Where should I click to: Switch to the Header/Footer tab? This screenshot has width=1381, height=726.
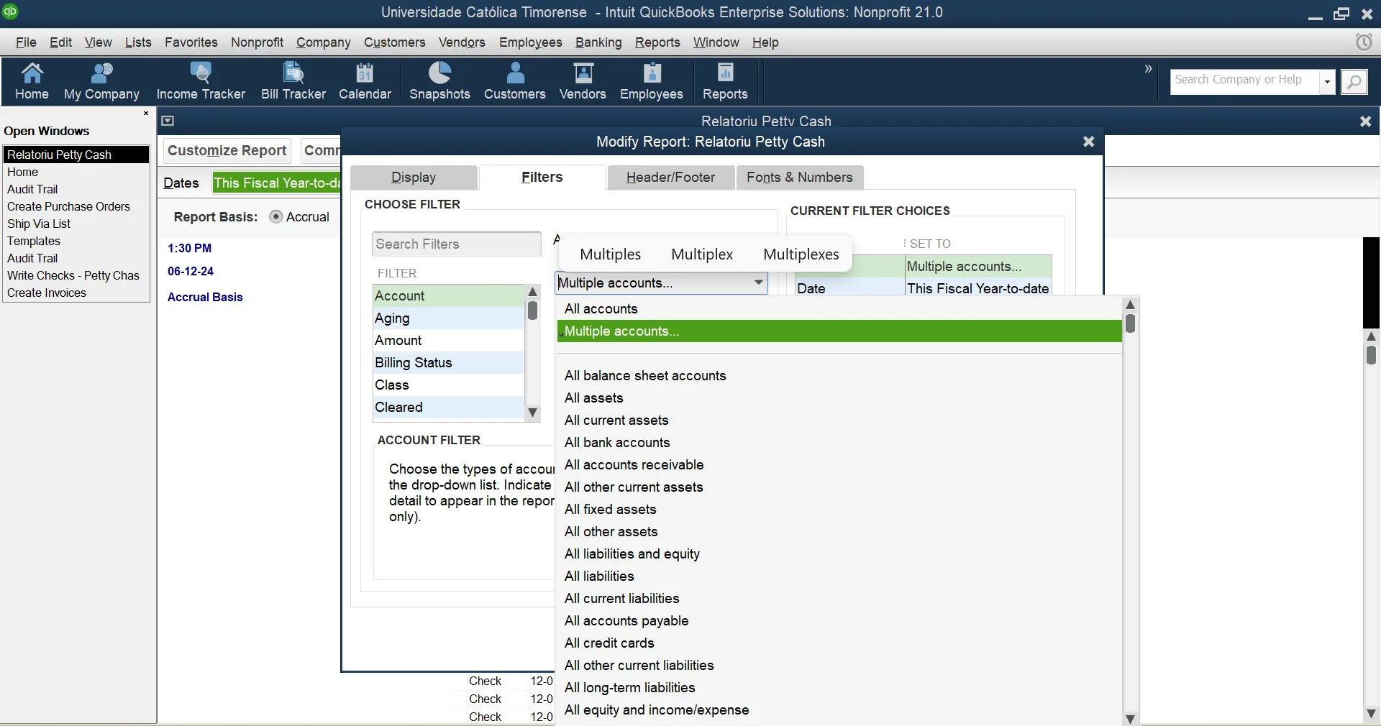click(670, 178)
